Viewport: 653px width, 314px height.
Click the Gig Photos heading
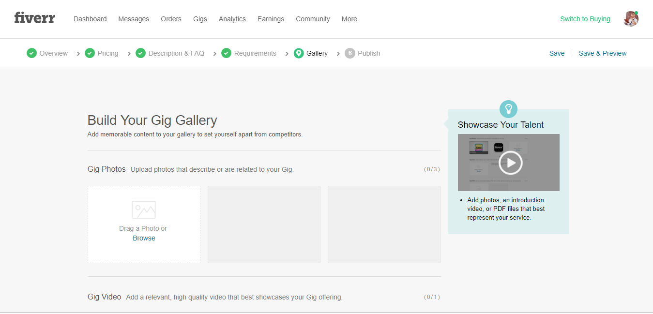pyautogui.click(x=106, y=169)
